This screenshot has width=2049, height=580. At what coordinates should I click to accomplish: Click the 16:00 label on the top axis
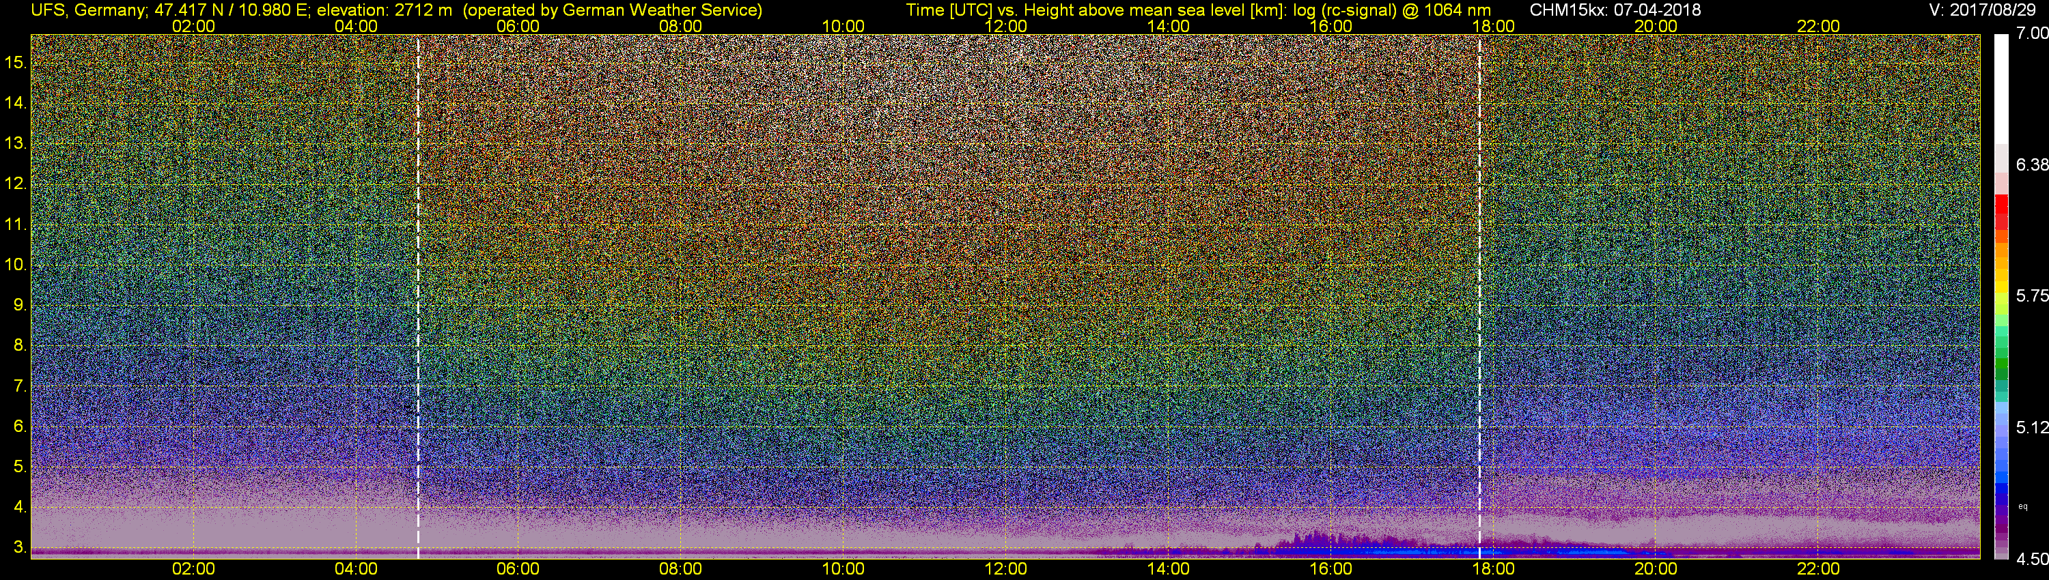click(x=1330, y=26)
